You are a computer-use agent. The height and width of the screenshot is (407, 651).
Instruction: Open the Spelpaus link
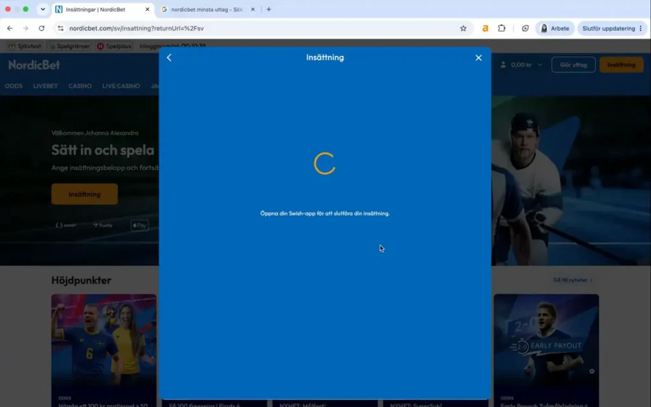[x=114, y=46]
